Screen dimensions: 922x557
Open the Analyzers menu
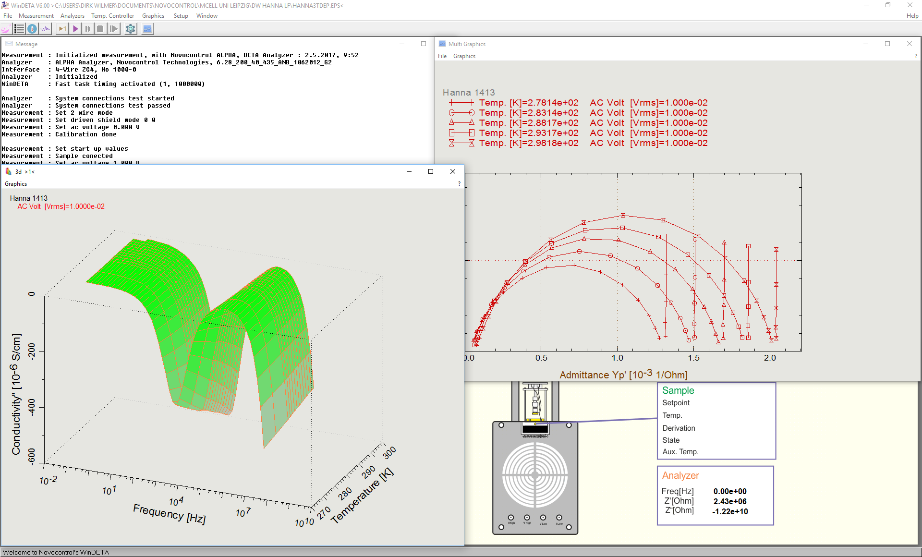coord(73,16)
